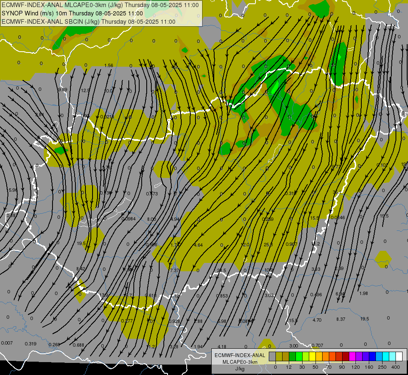This screenshot has height=375, width=408.
Task: Click the map value 8.37
Action: click(341, 319)
